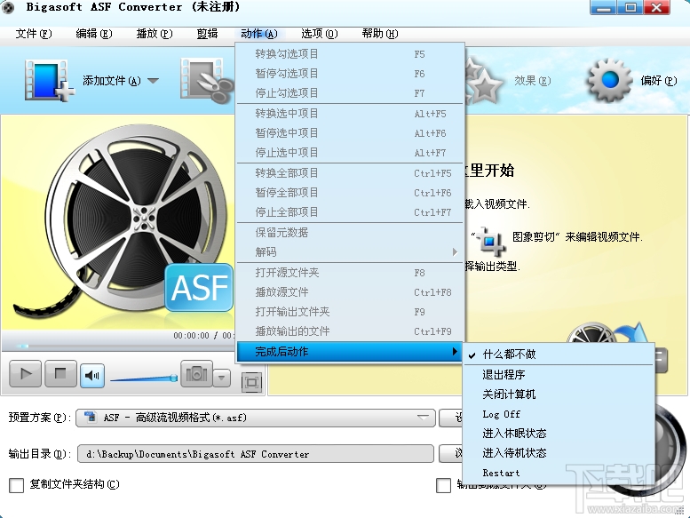Choose Restart after completion
The height and width of the screenshot is (518, 690).
pos(559,473)
